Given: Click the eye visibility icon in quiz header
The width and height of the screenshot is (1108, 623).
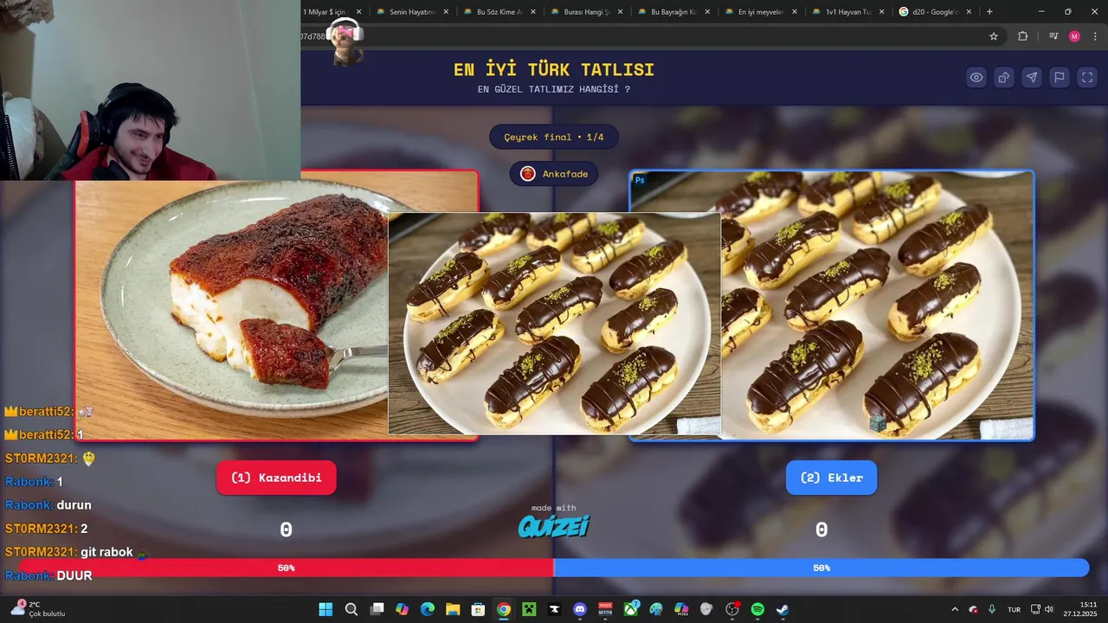Looking at the screenshot, I should coord(976,77).
